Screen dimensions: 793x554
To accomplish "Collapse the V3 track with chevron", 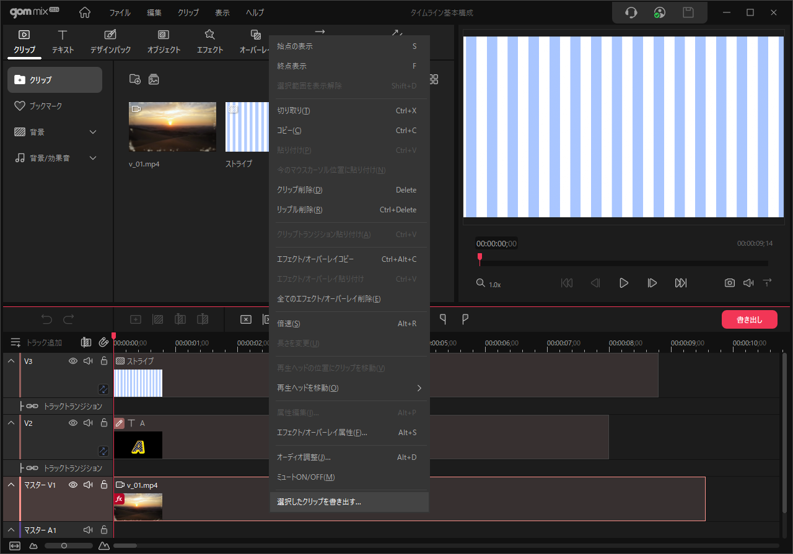I will click(x=11, y=361).
